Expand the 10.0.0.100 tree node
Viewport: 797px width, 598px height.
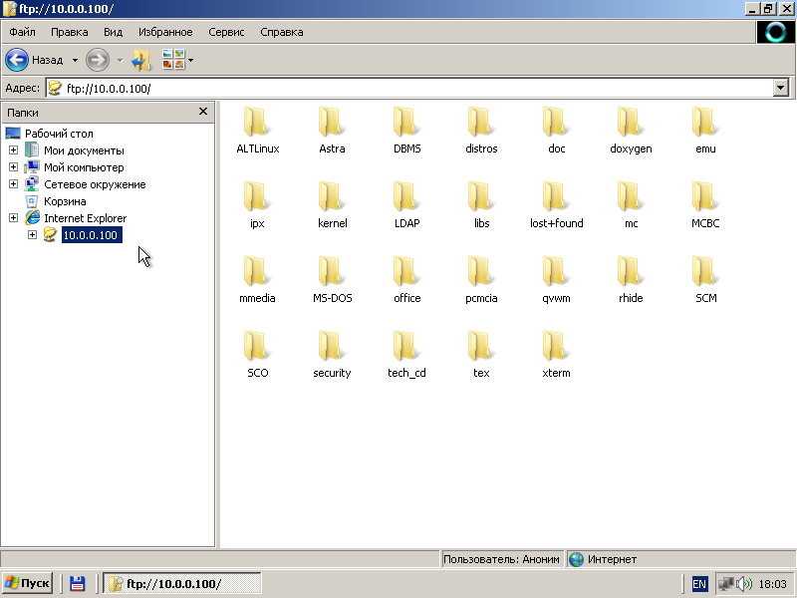pos(32,235)
